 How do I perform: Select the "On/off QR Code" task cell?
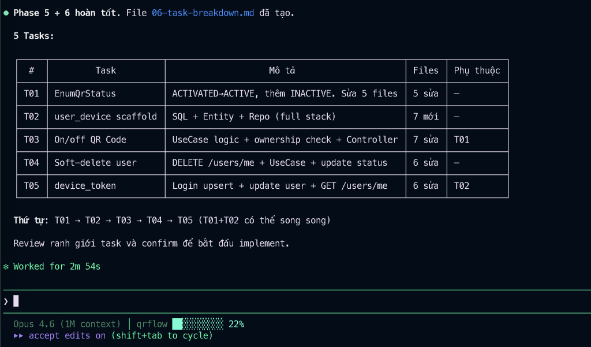pos(90,140)
